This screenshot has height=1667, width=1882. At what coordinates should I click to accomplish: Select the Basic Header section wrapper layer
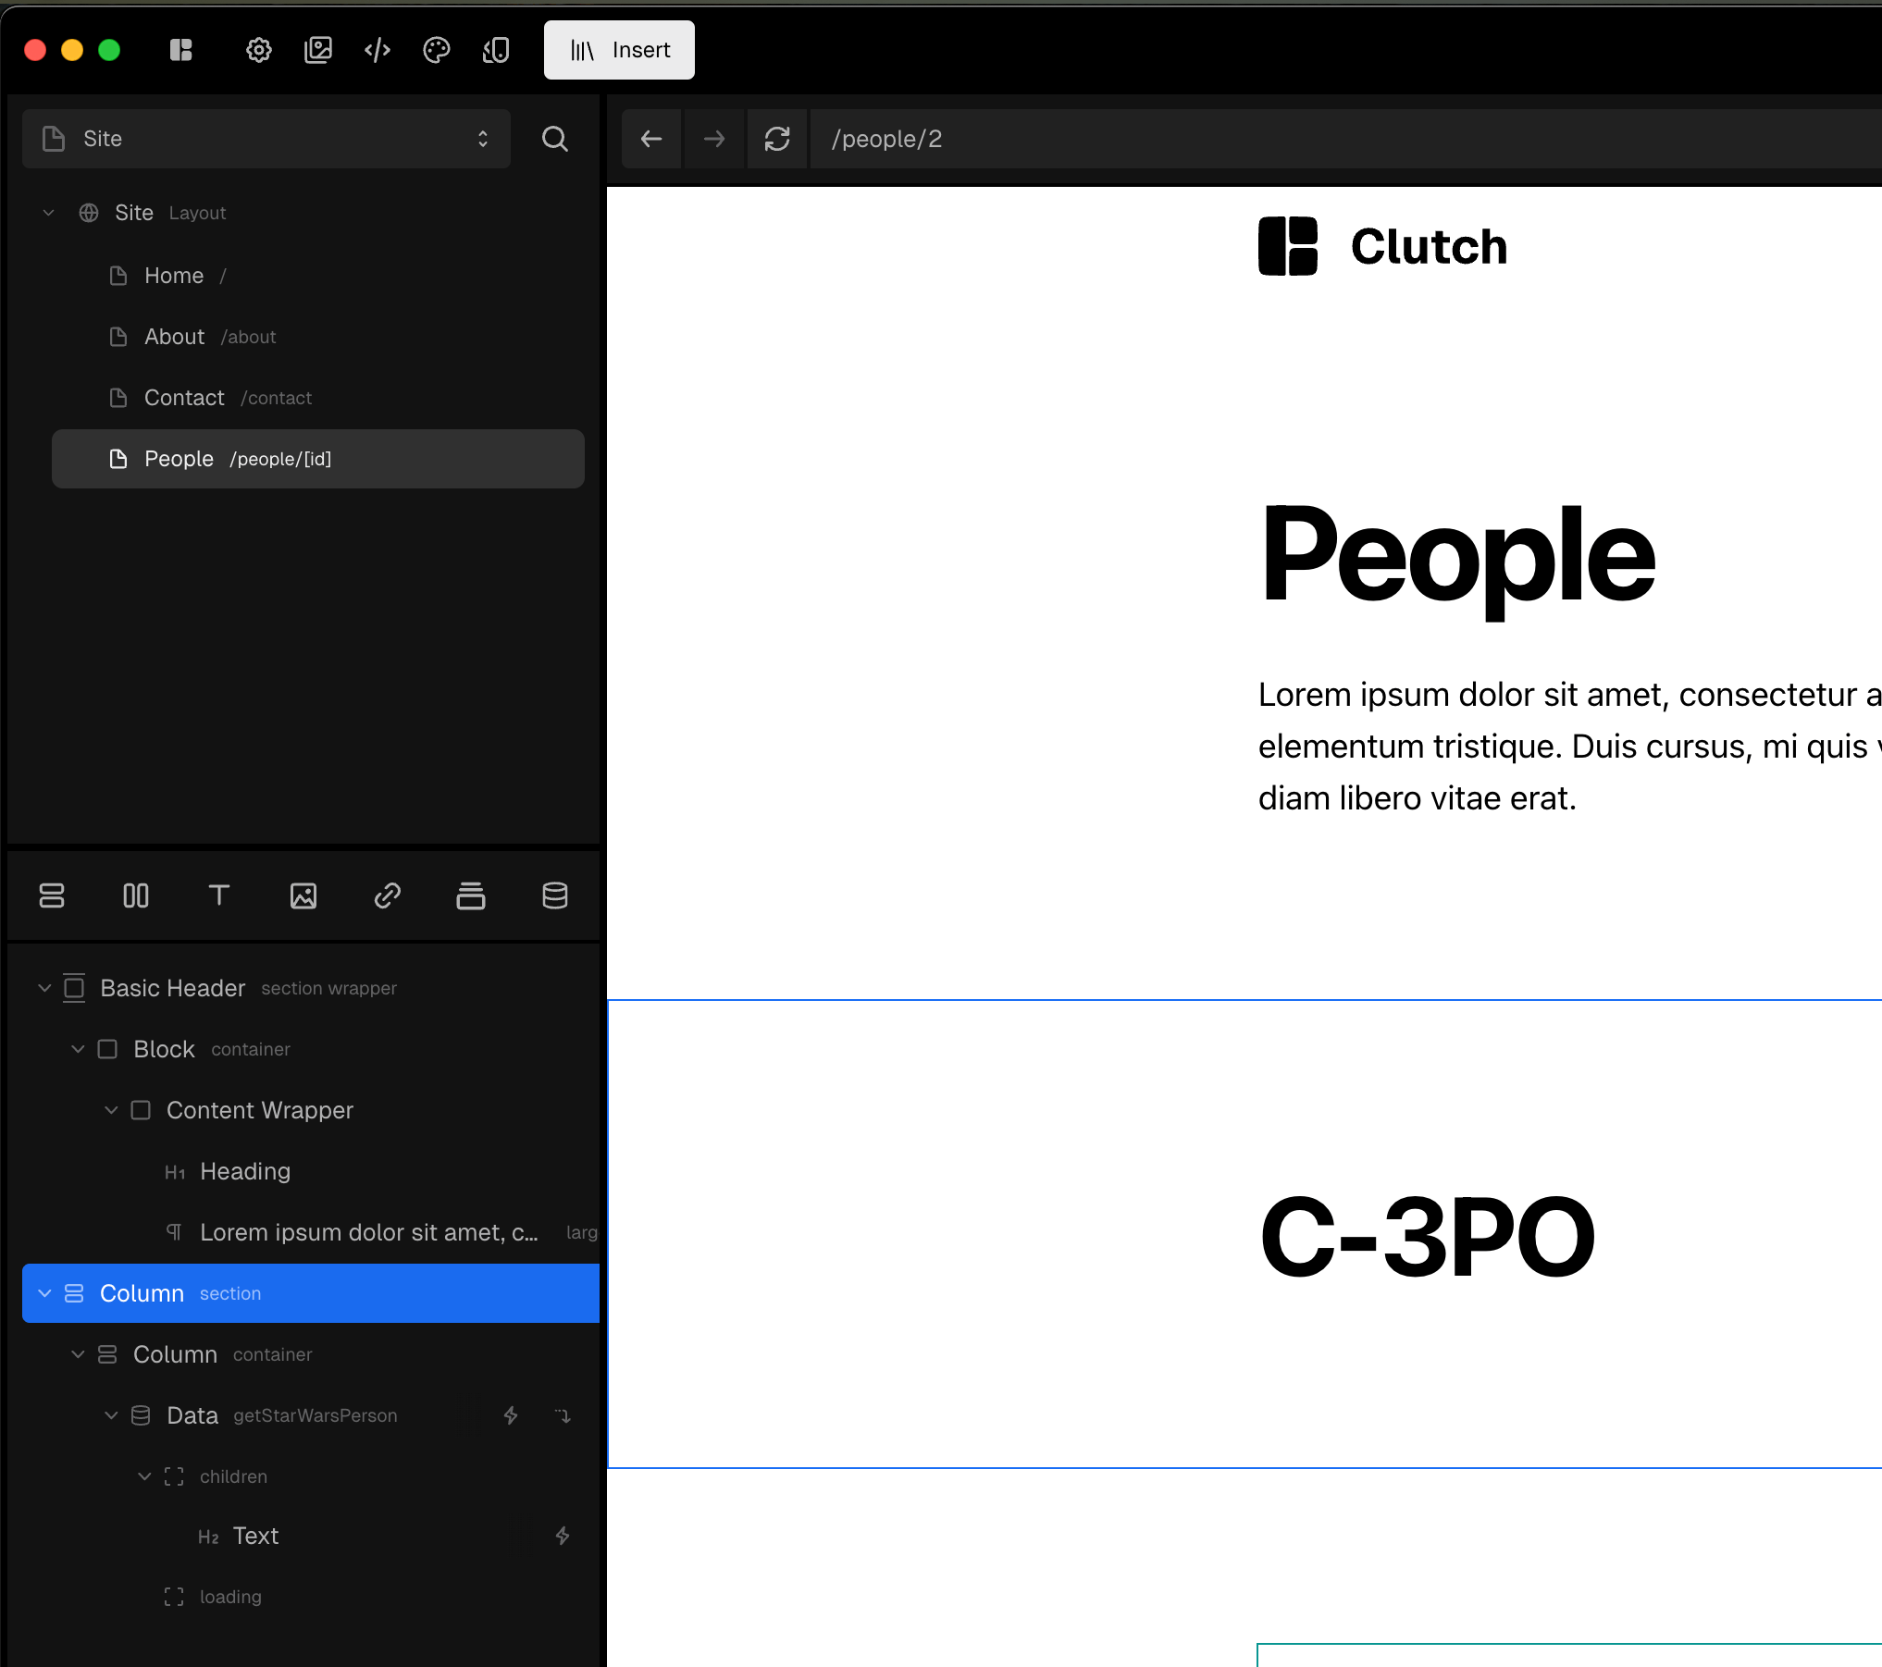(311, 988)
